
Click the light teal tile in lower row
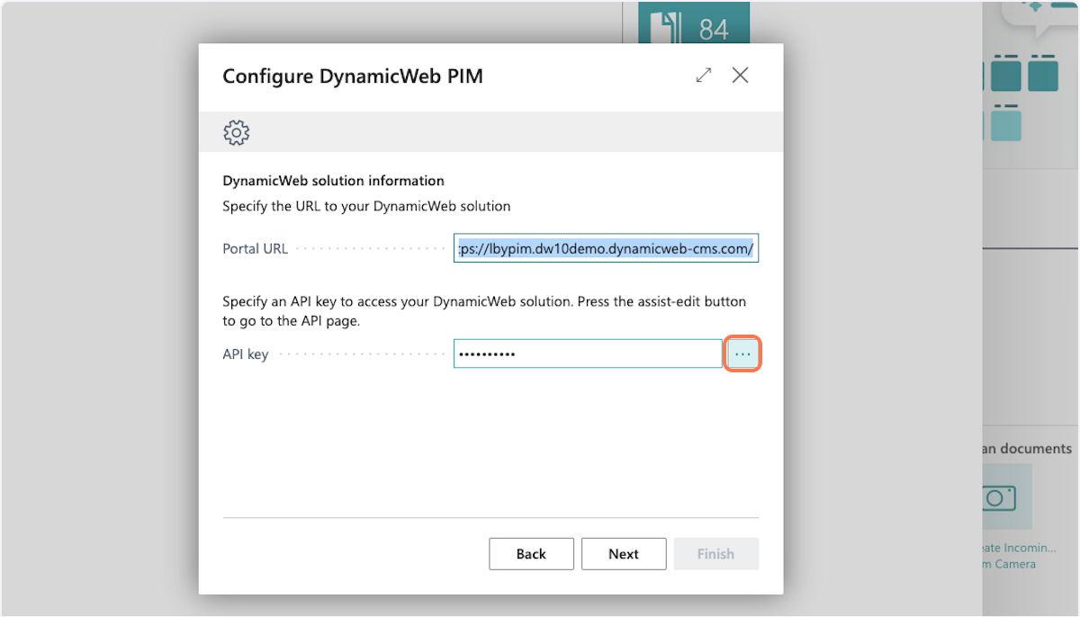[1006, 124]
